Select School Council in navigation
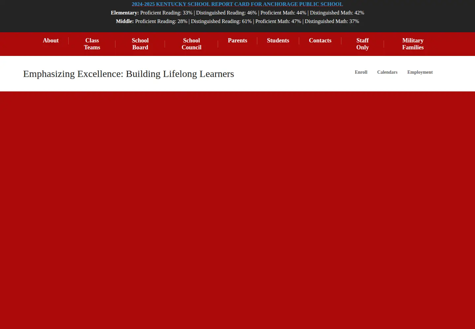The image size is (475, 329). pos(191,44)
